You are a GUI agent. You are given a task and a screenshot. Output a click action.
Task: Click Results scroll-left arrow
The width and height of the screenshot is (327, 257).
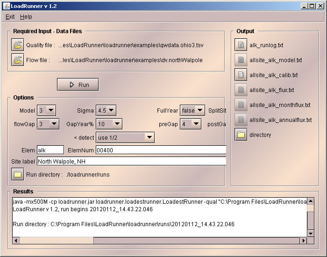tap(16, 241)
